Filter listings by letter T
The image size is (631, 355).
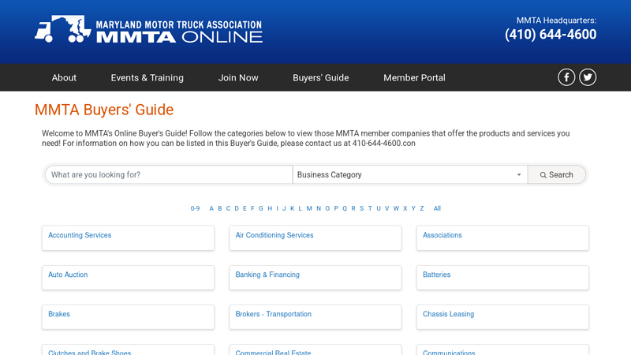coord(370,208)
